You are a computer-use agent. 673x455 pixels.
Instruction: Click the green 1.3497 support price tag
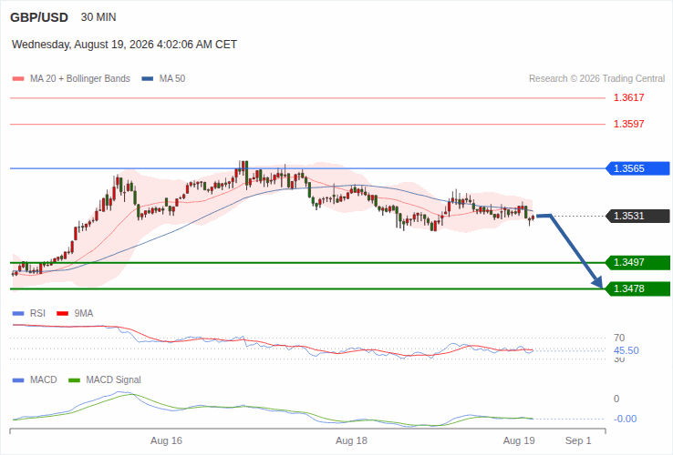click(x=637, y=263)
